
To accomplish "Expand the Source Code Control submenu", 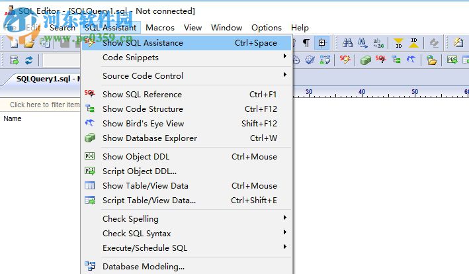I will click(187, 75).
